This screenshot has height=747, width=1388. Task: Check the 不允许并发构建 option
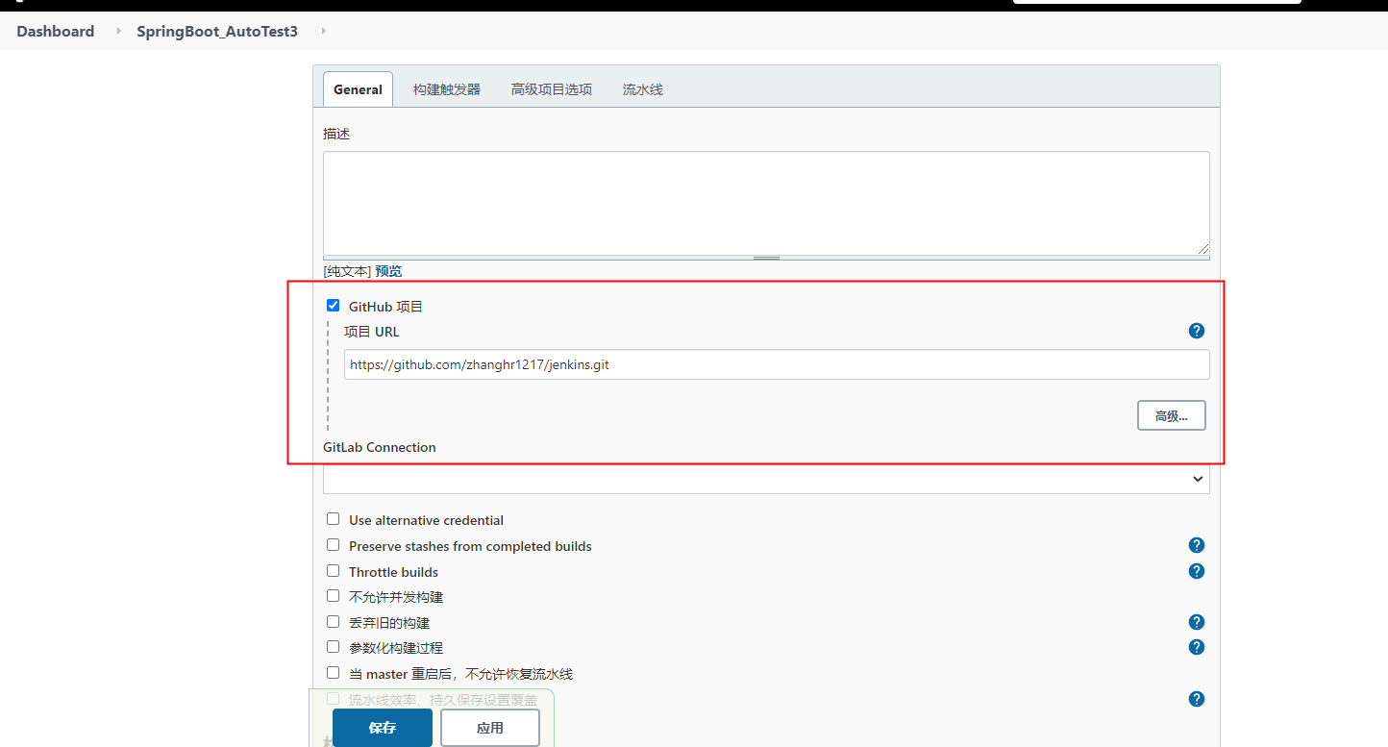pyautogui.click(x=333, y=595)
